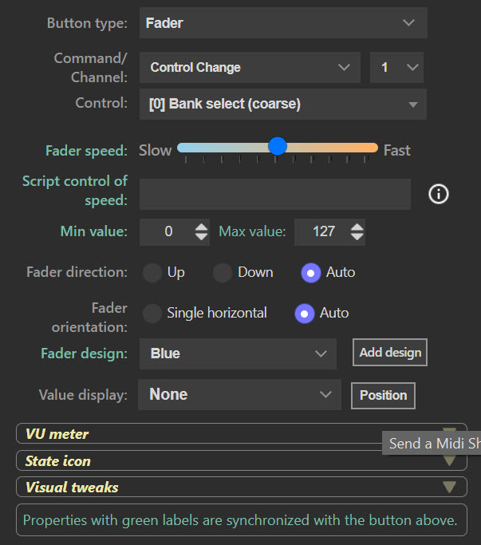
Task: Open the Button type dropdown
Action: (283, 23)
